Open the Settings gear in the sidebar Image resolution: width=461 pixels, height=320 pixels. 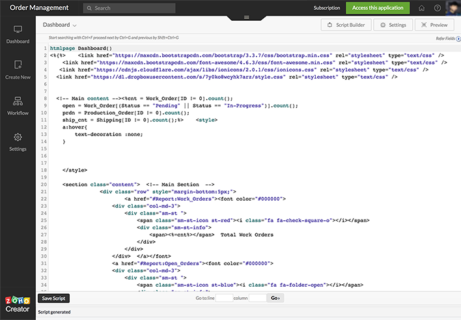pyautogui.click(x=18, y=137)
